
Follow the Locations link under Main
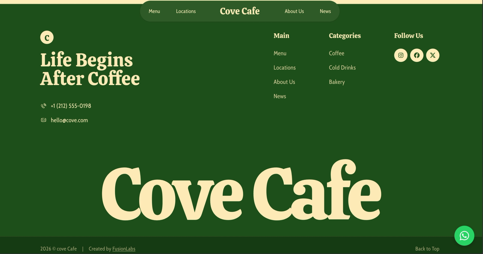[x=285, y=67]
